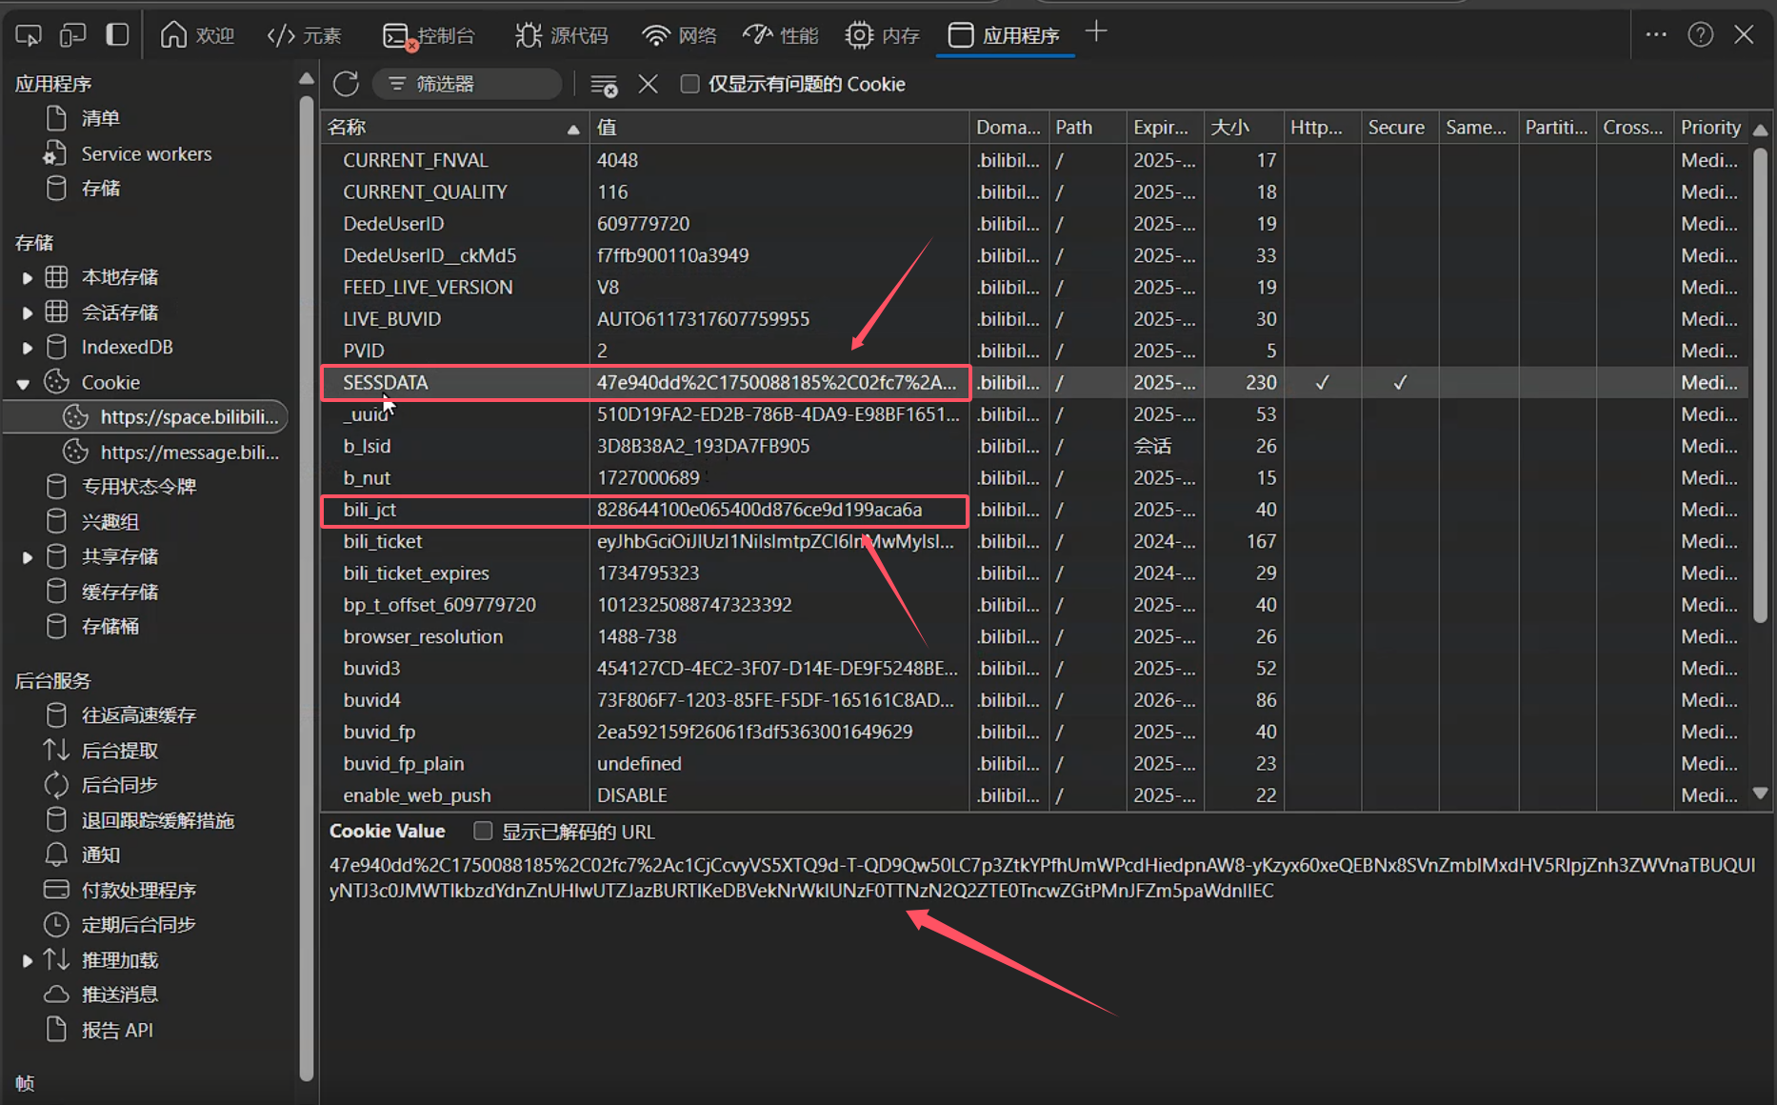
Task: Open the 网络 network tab
Action: click(x=679, y=35)
